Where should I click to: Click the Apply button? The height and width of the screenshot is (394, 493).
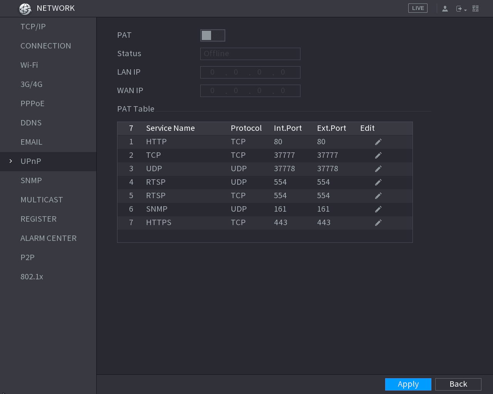coord(408,384)
